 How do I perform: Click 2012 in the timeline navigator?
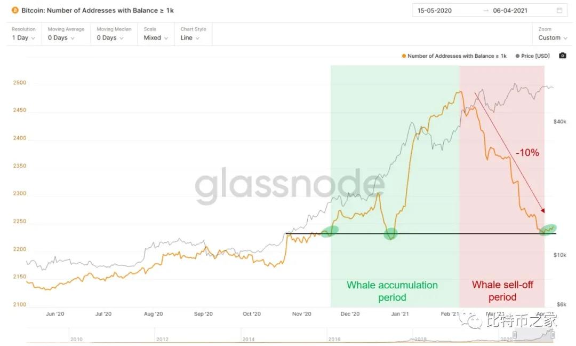[x=162, y=339]
